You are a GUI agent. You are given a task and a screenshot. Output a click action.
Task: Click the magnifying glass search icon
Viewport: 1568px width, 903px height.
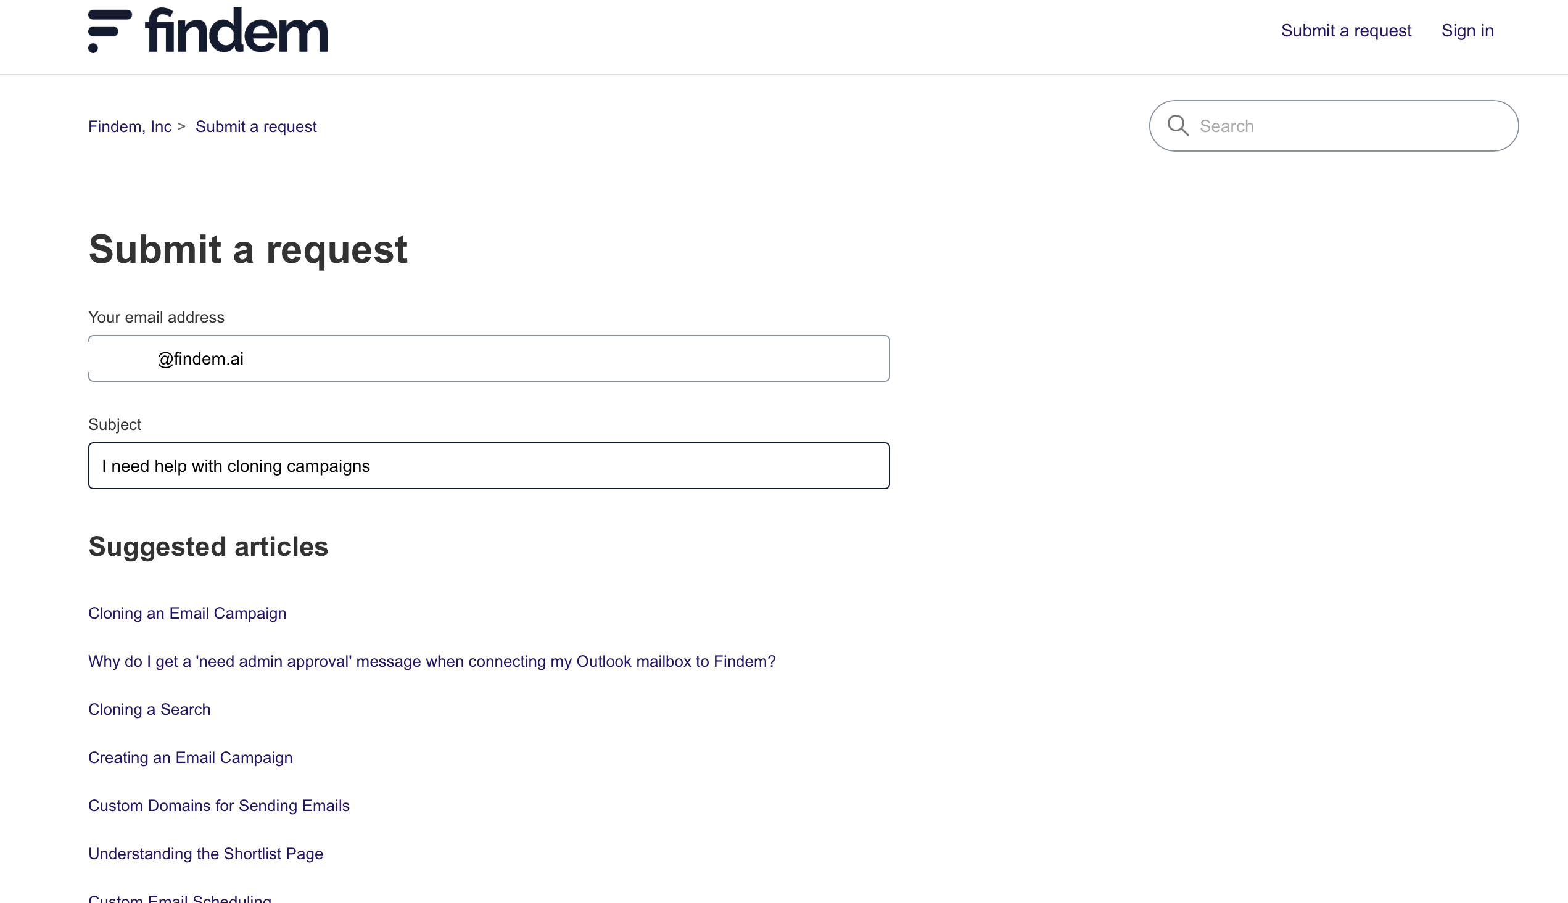1178,126
